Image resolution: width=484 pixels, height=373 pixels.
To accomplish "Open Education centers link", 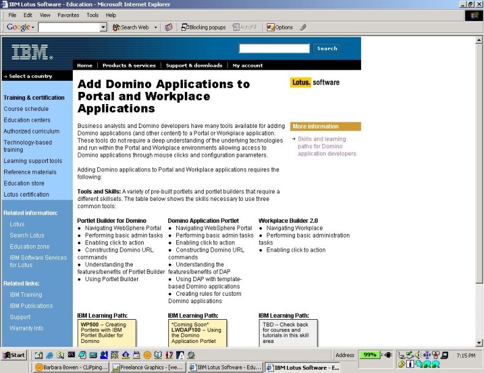I will [27, 120].
